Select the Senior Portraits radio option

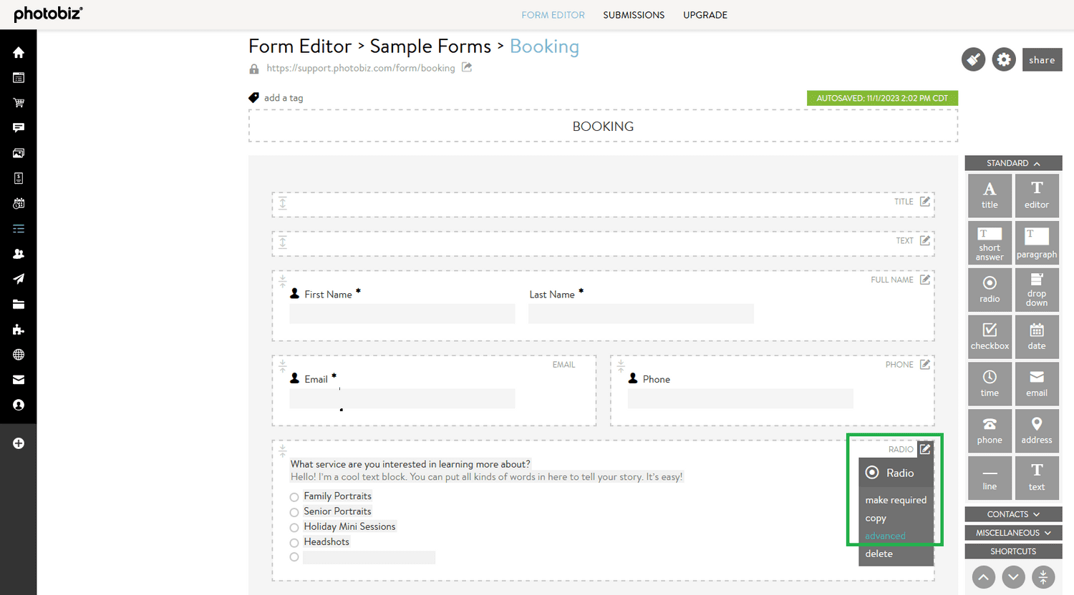click(x=294, y=512)
